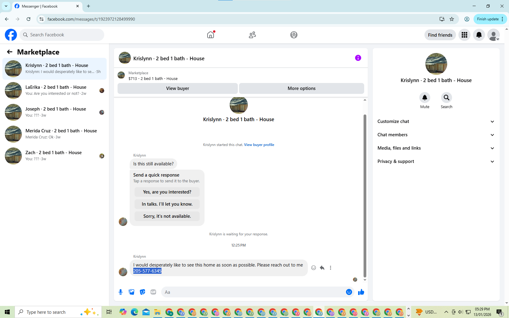Image resolution: width=509 pixels, height=318 pixels.
Task: Open LaErika 2 bed 1 bath conversation
Action: [x=55, y=91]
